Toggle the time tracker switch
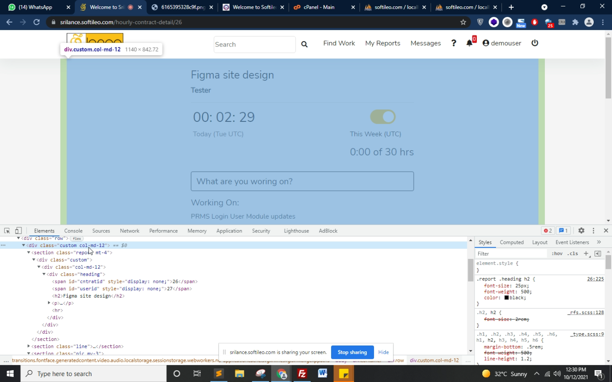 pyautogui.click(x=383, y=117)
